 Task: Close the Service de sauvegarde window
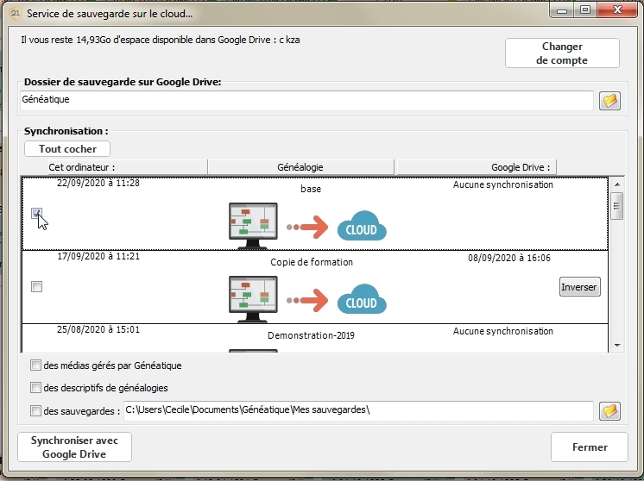(x=617, y=9)
